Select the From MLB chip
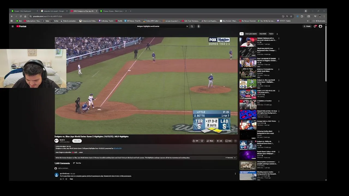The width and height of the screenshot is (349, 196). (x=263, y=34)
